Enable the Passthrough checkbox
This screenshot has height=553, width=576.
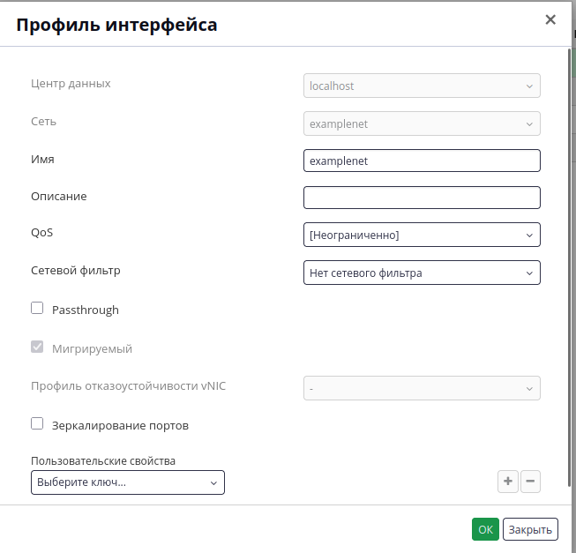tap(37, 308)
